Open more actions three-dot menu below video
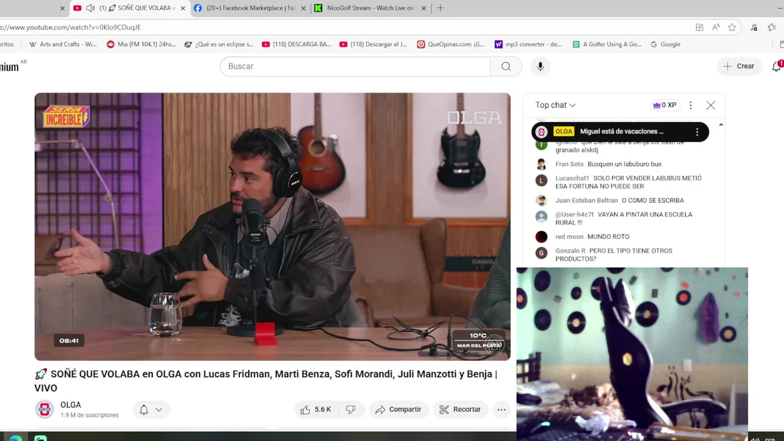The height and width of the screenshot is (441, 784). pyautogui.click(x=502, y=409)
